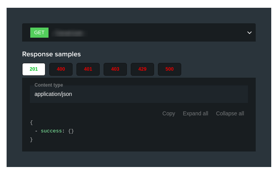Open the application/json content type field
This screenshot has width=279, height=174.
pyautogui.click(x=139, y=94)
